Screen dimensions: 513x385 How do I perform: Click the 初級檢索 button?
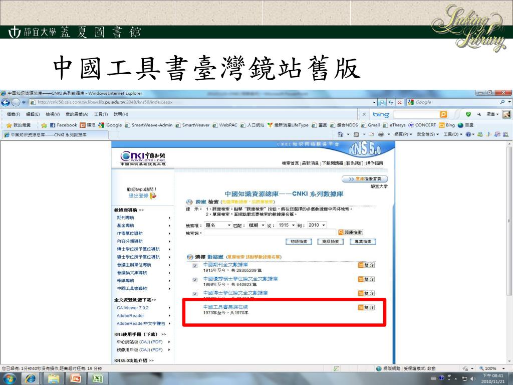coord(299,242)
